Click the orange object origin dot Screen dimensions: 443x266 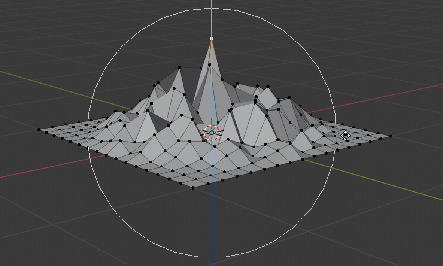[x=212, y=132]
